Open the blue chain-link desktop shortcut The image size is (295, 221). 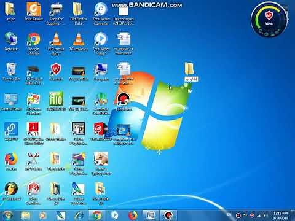(x=11, y=131)
